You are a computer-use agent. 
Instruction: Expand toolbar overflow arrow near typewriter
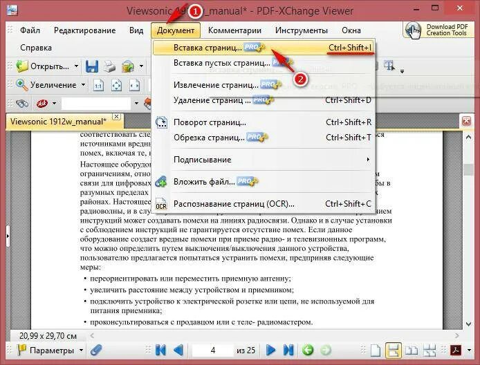(403, 71)
